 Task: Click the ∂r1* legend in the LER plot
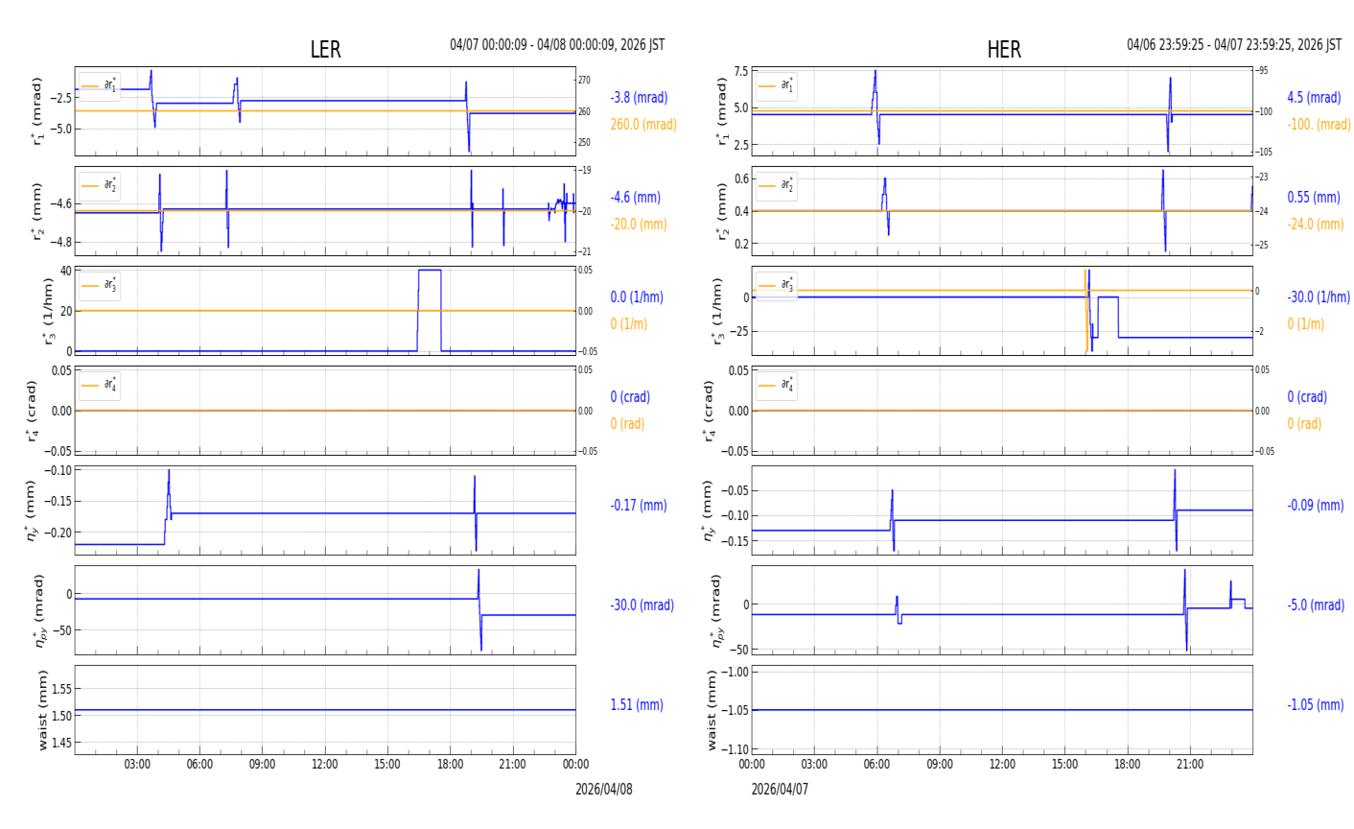pyautogui.click(x=100, y=86)
